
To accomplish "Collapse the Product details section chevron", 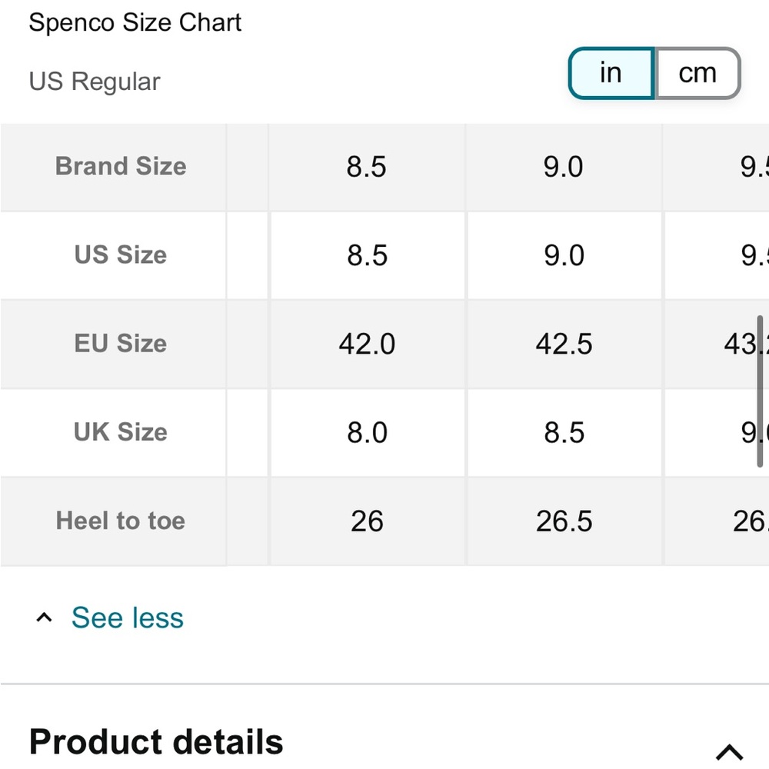I will [729, 751].
